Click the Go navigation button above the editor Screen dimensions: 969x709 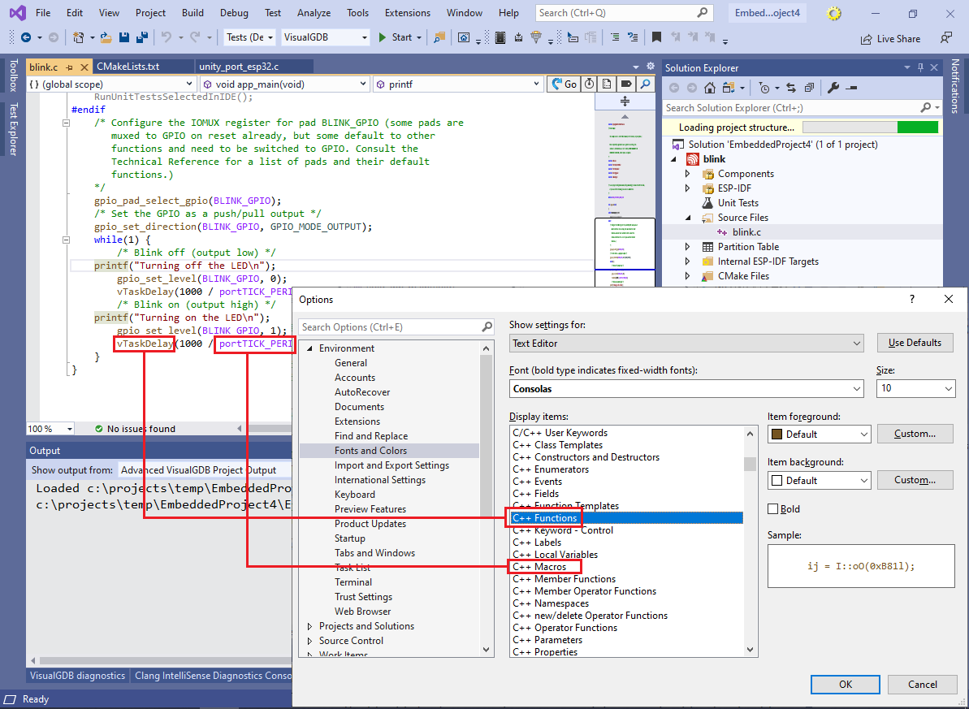(564, 84)
